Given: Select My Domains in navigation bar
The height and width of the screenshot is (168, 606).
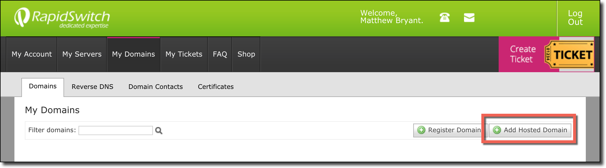Looking at the screenshot, I should (134, 54).
